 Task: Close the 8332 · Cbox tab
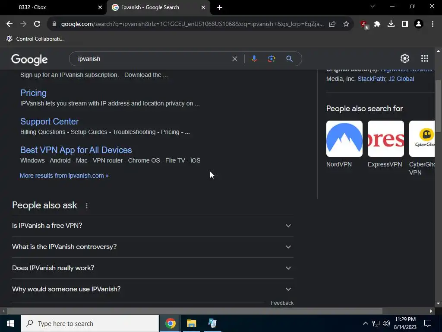pos(100,7)
